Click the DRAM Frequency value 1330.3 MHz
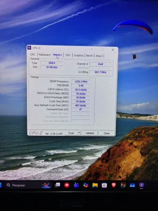The image size is (158, 211). [81, 81]
